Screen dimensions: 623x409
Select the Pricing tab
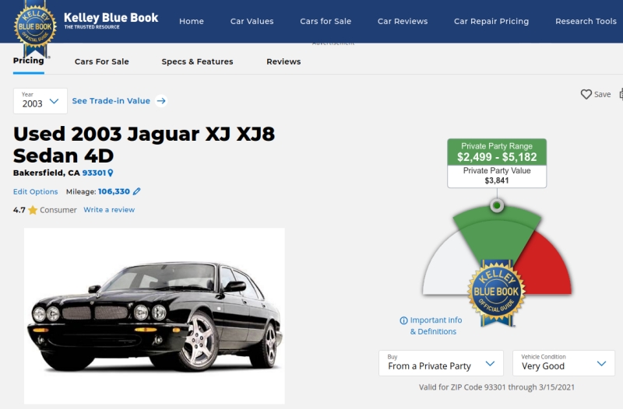(x=29, y=61)
